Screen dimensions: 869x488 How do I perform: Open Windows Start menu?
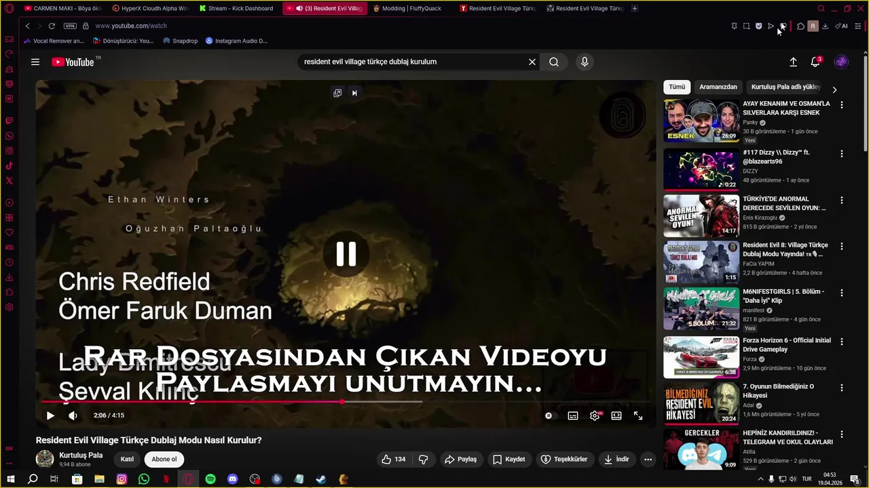[11, 479]
